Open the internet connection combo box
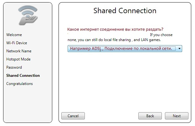195x126 pixels. pos(122,49)
